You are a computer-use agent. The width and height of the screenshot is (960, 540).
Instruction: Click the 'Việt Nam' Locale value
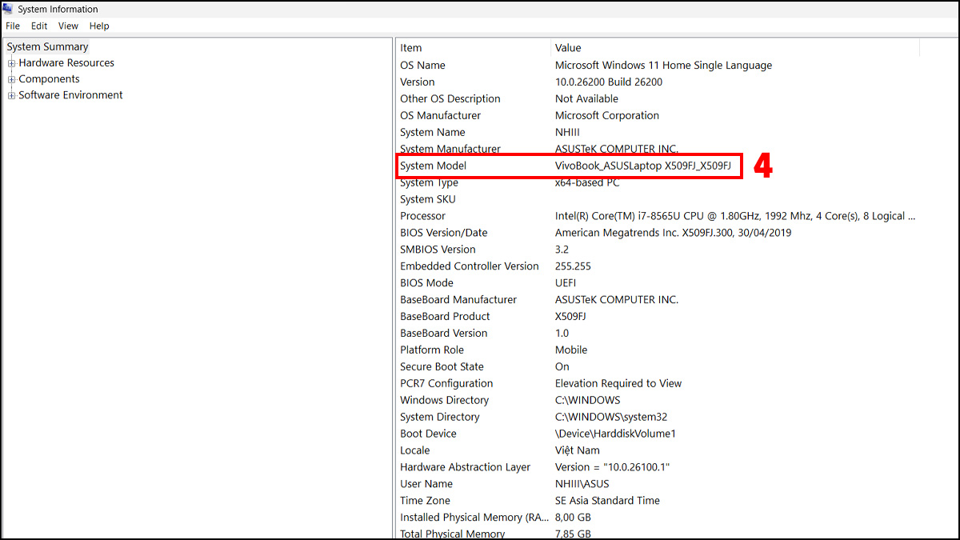[578, 451]
